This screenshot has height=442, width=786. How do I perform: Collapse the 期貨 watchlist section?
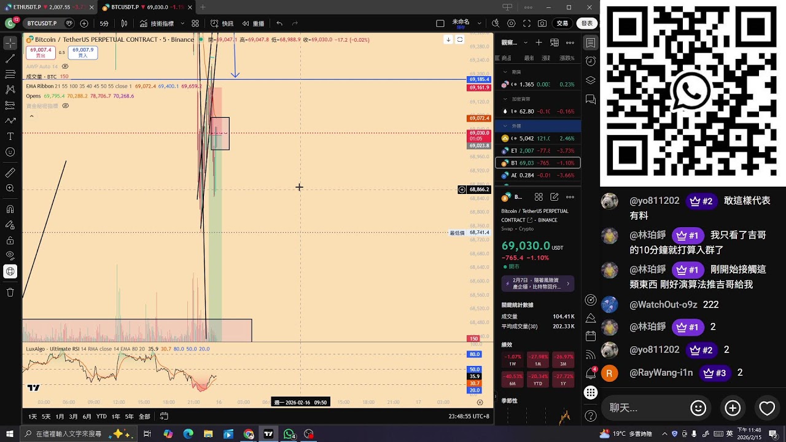[x=505, y=72]
